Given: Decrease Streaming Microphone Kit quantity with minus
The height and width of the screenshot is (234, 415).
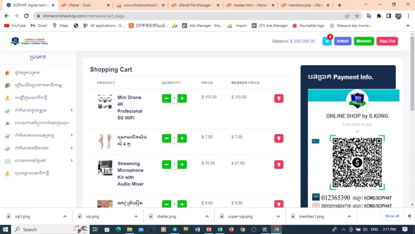Looking at the screenshot, I should 167,164.
